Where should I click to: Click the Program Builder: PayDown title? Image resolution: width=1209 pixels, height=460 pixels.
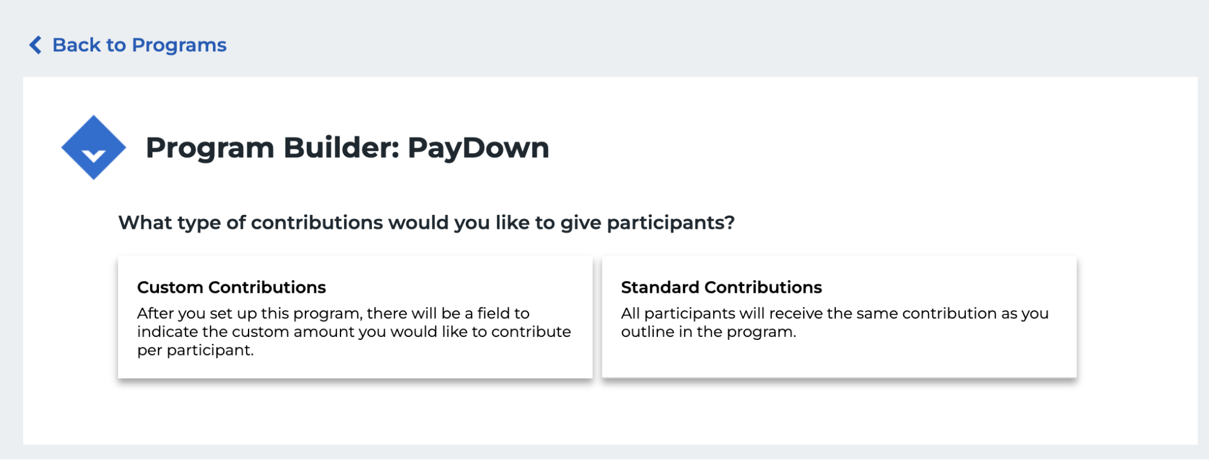point(348,147)
